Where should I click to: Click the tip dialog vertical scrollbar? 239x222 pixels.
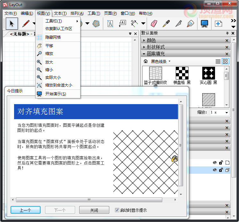point(181,145)
